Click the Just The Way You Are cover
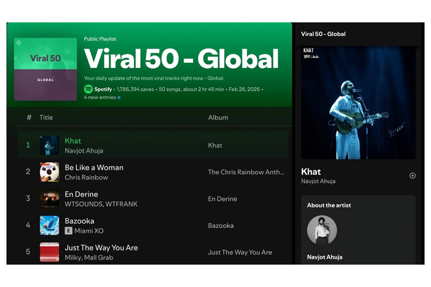 pos(50,252)
